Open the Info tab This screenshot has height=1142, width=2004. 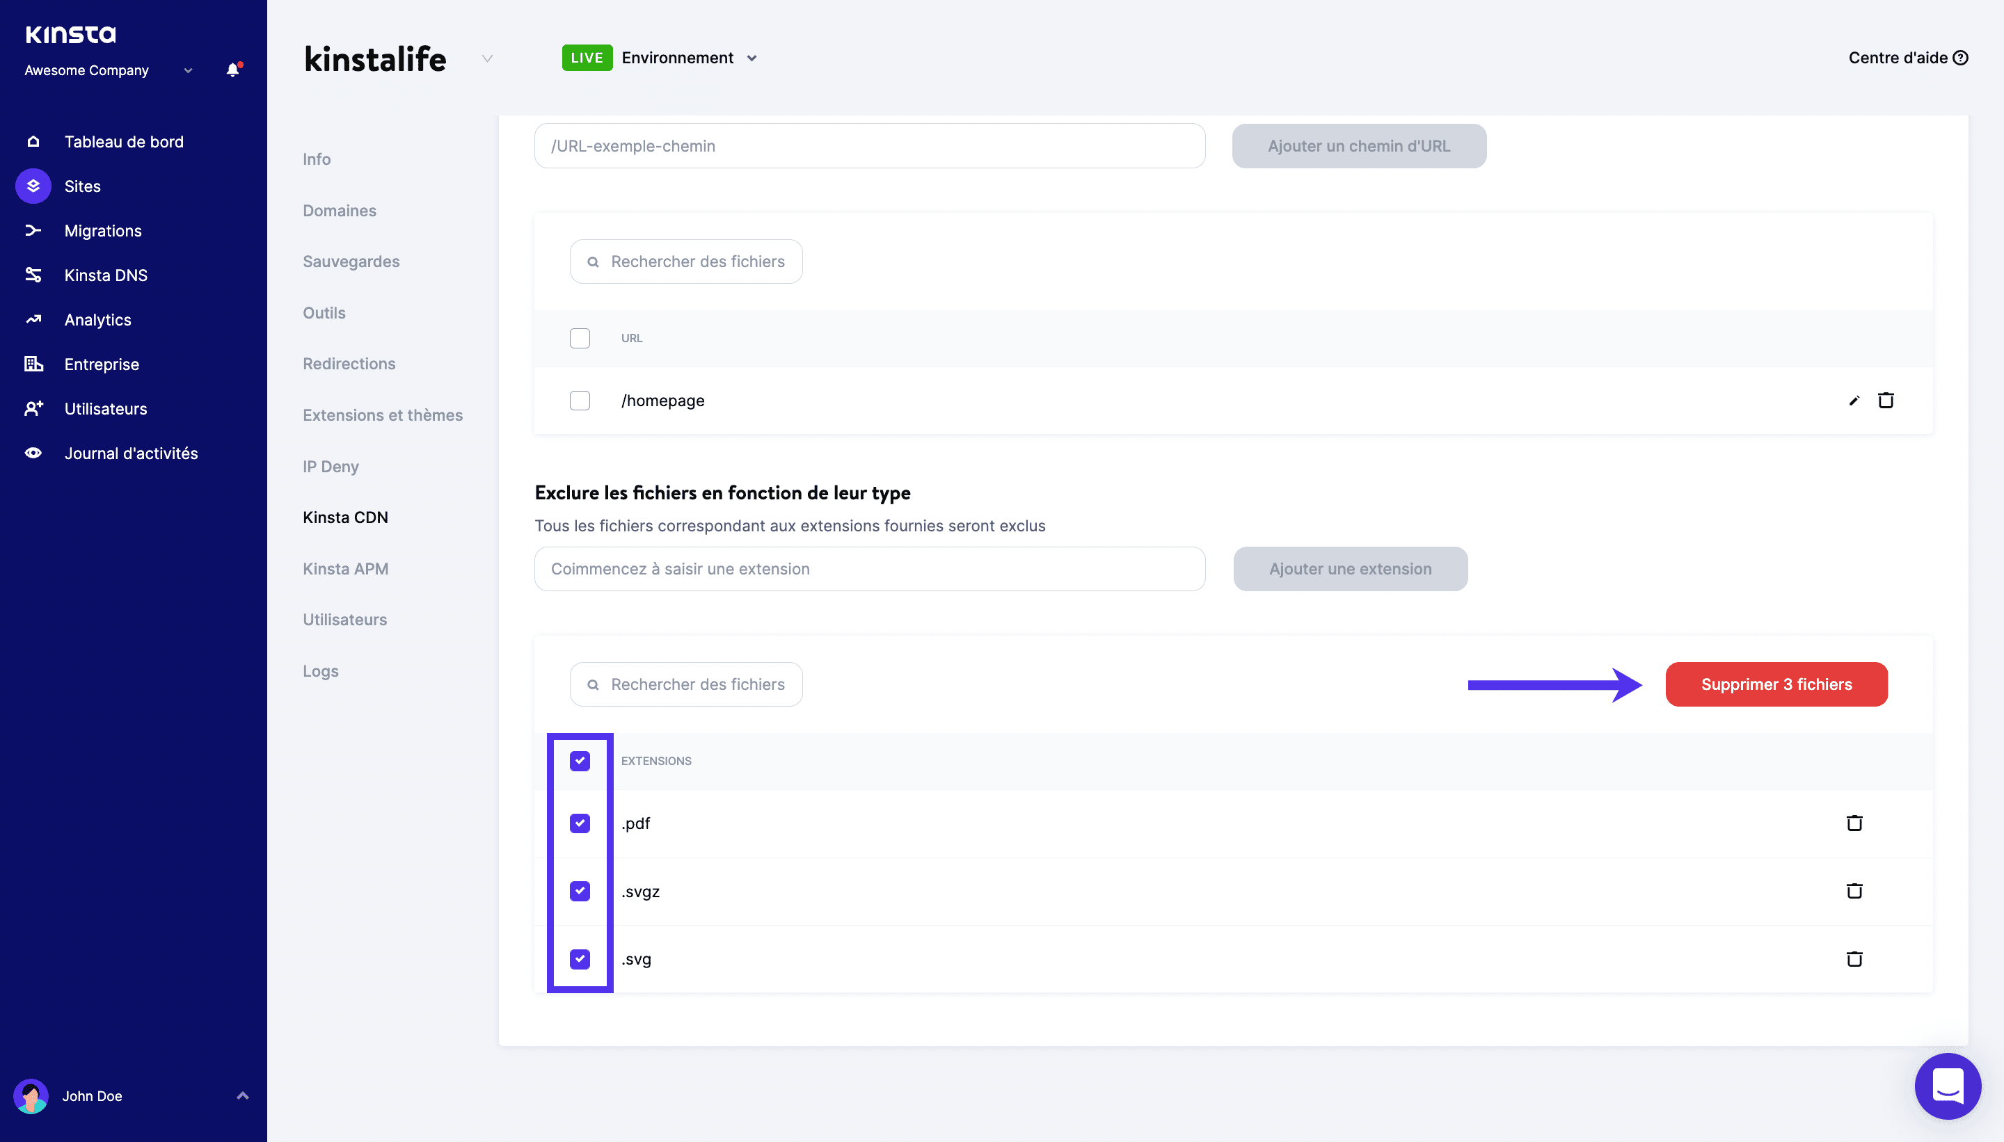(x=317, y=159)
